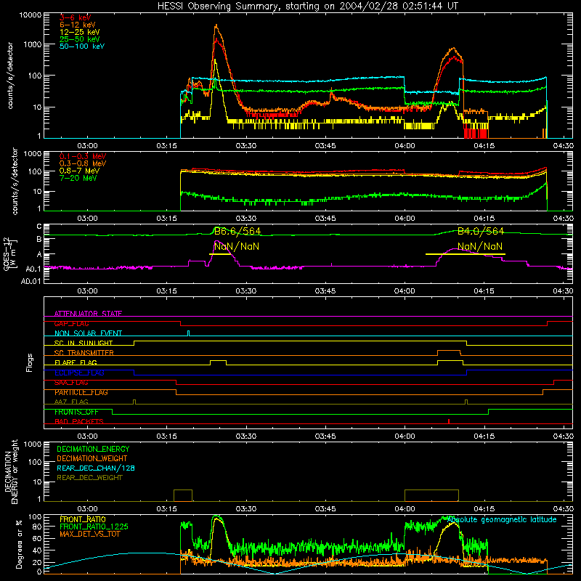Click the Absolute geomagnetic latitude label
Screen dimensions: 581x581
click(502, 519)
